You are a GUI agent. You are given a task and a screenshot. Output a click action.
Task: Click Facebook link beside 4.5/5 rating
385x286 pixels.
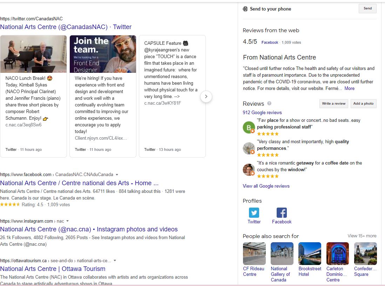coord(270,42)
